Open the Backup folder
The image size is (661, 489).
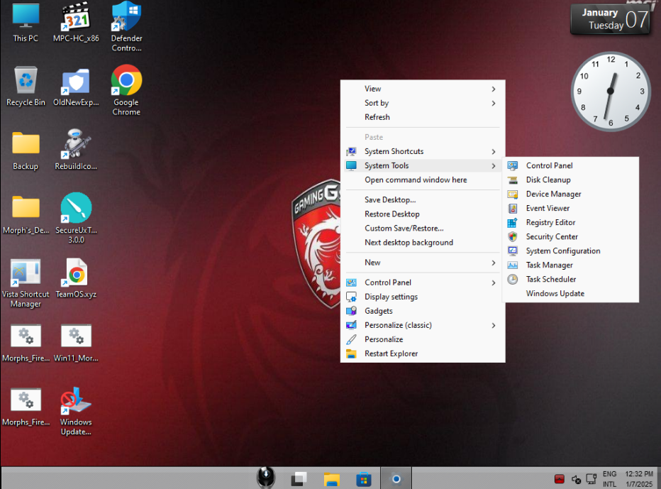click(26, 150)
